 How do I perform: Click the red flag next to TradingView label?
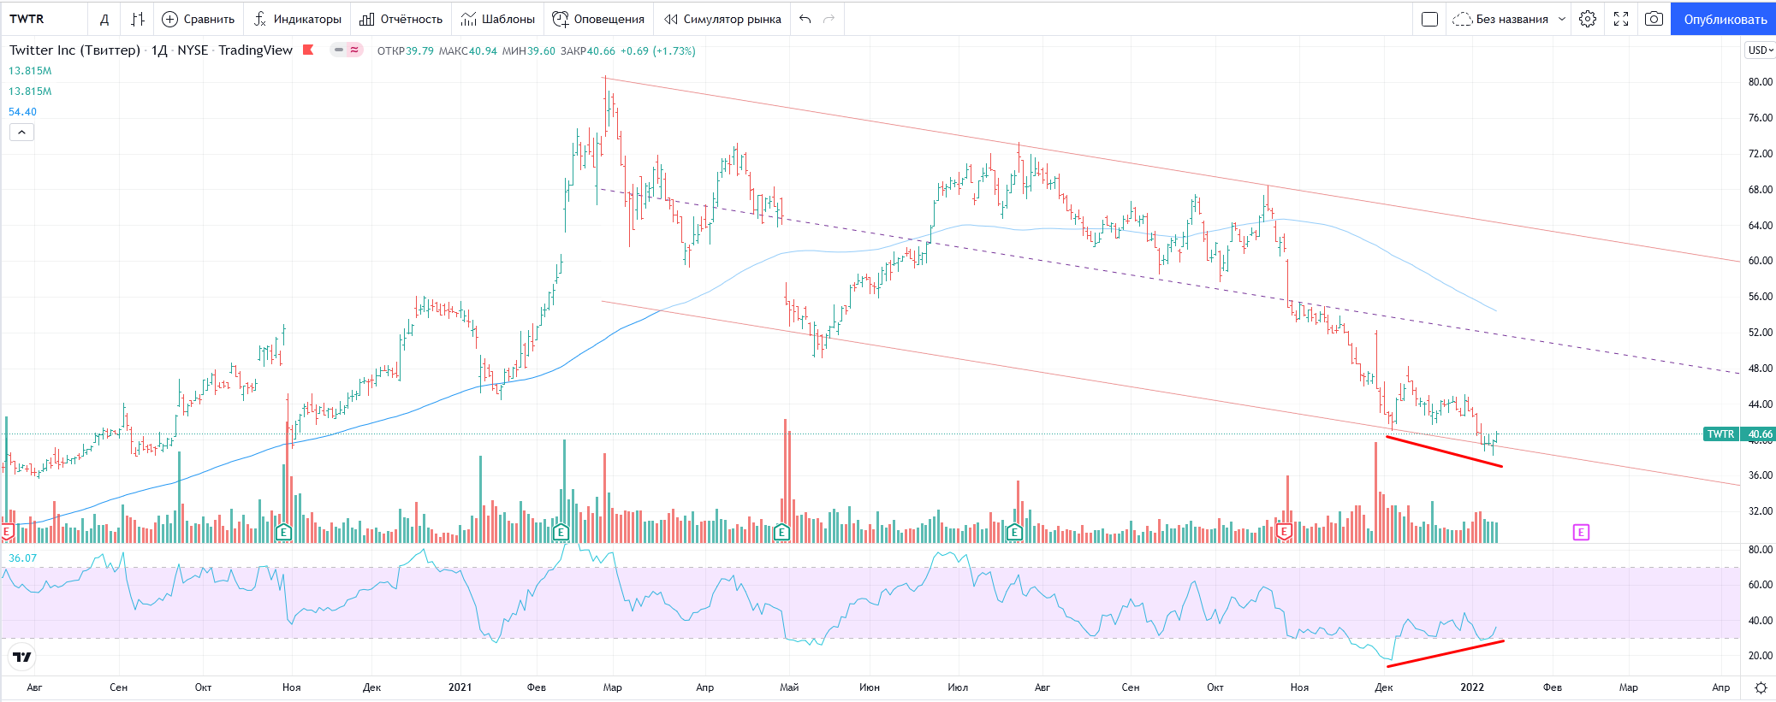coord(308,50)
